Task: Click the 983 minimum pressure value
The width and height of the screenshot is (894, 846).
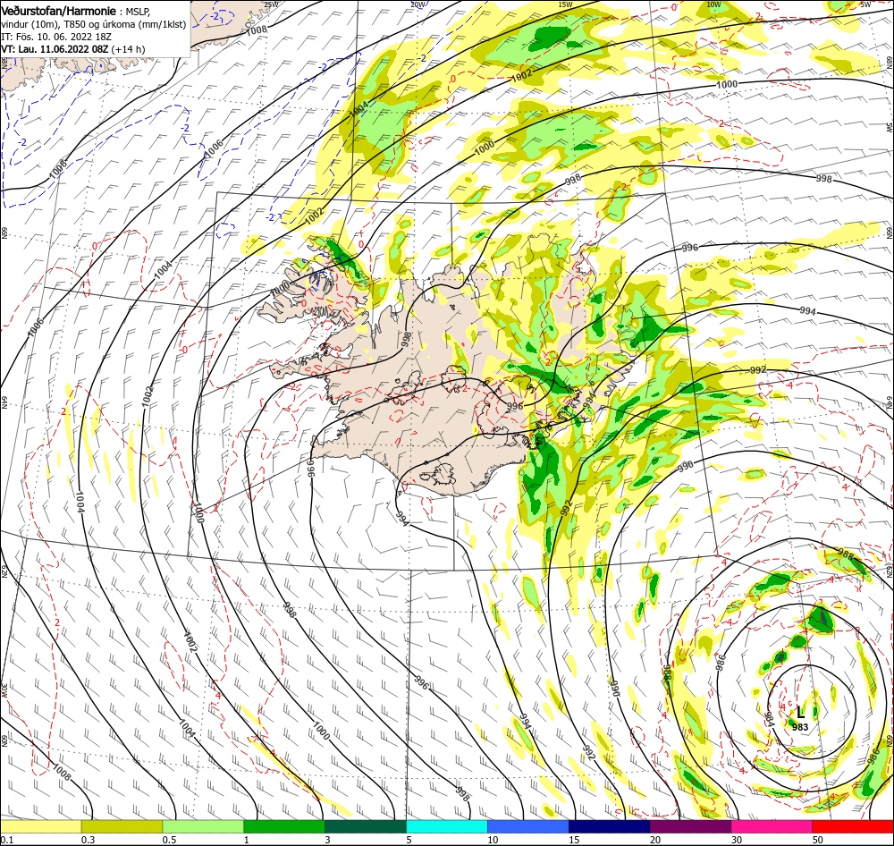Action: 800,727
